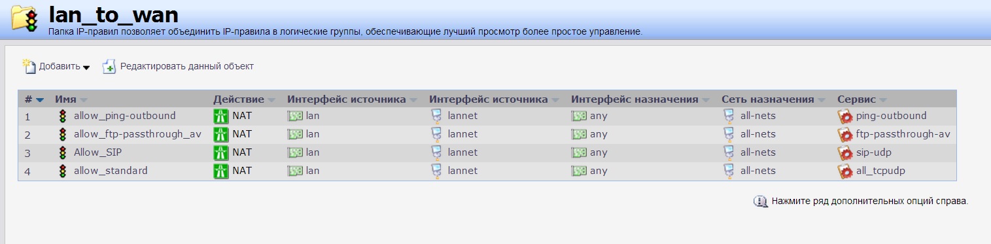Expand the Действие column sort arrow
Screen dimensions: 991x244
coord(271,100)
